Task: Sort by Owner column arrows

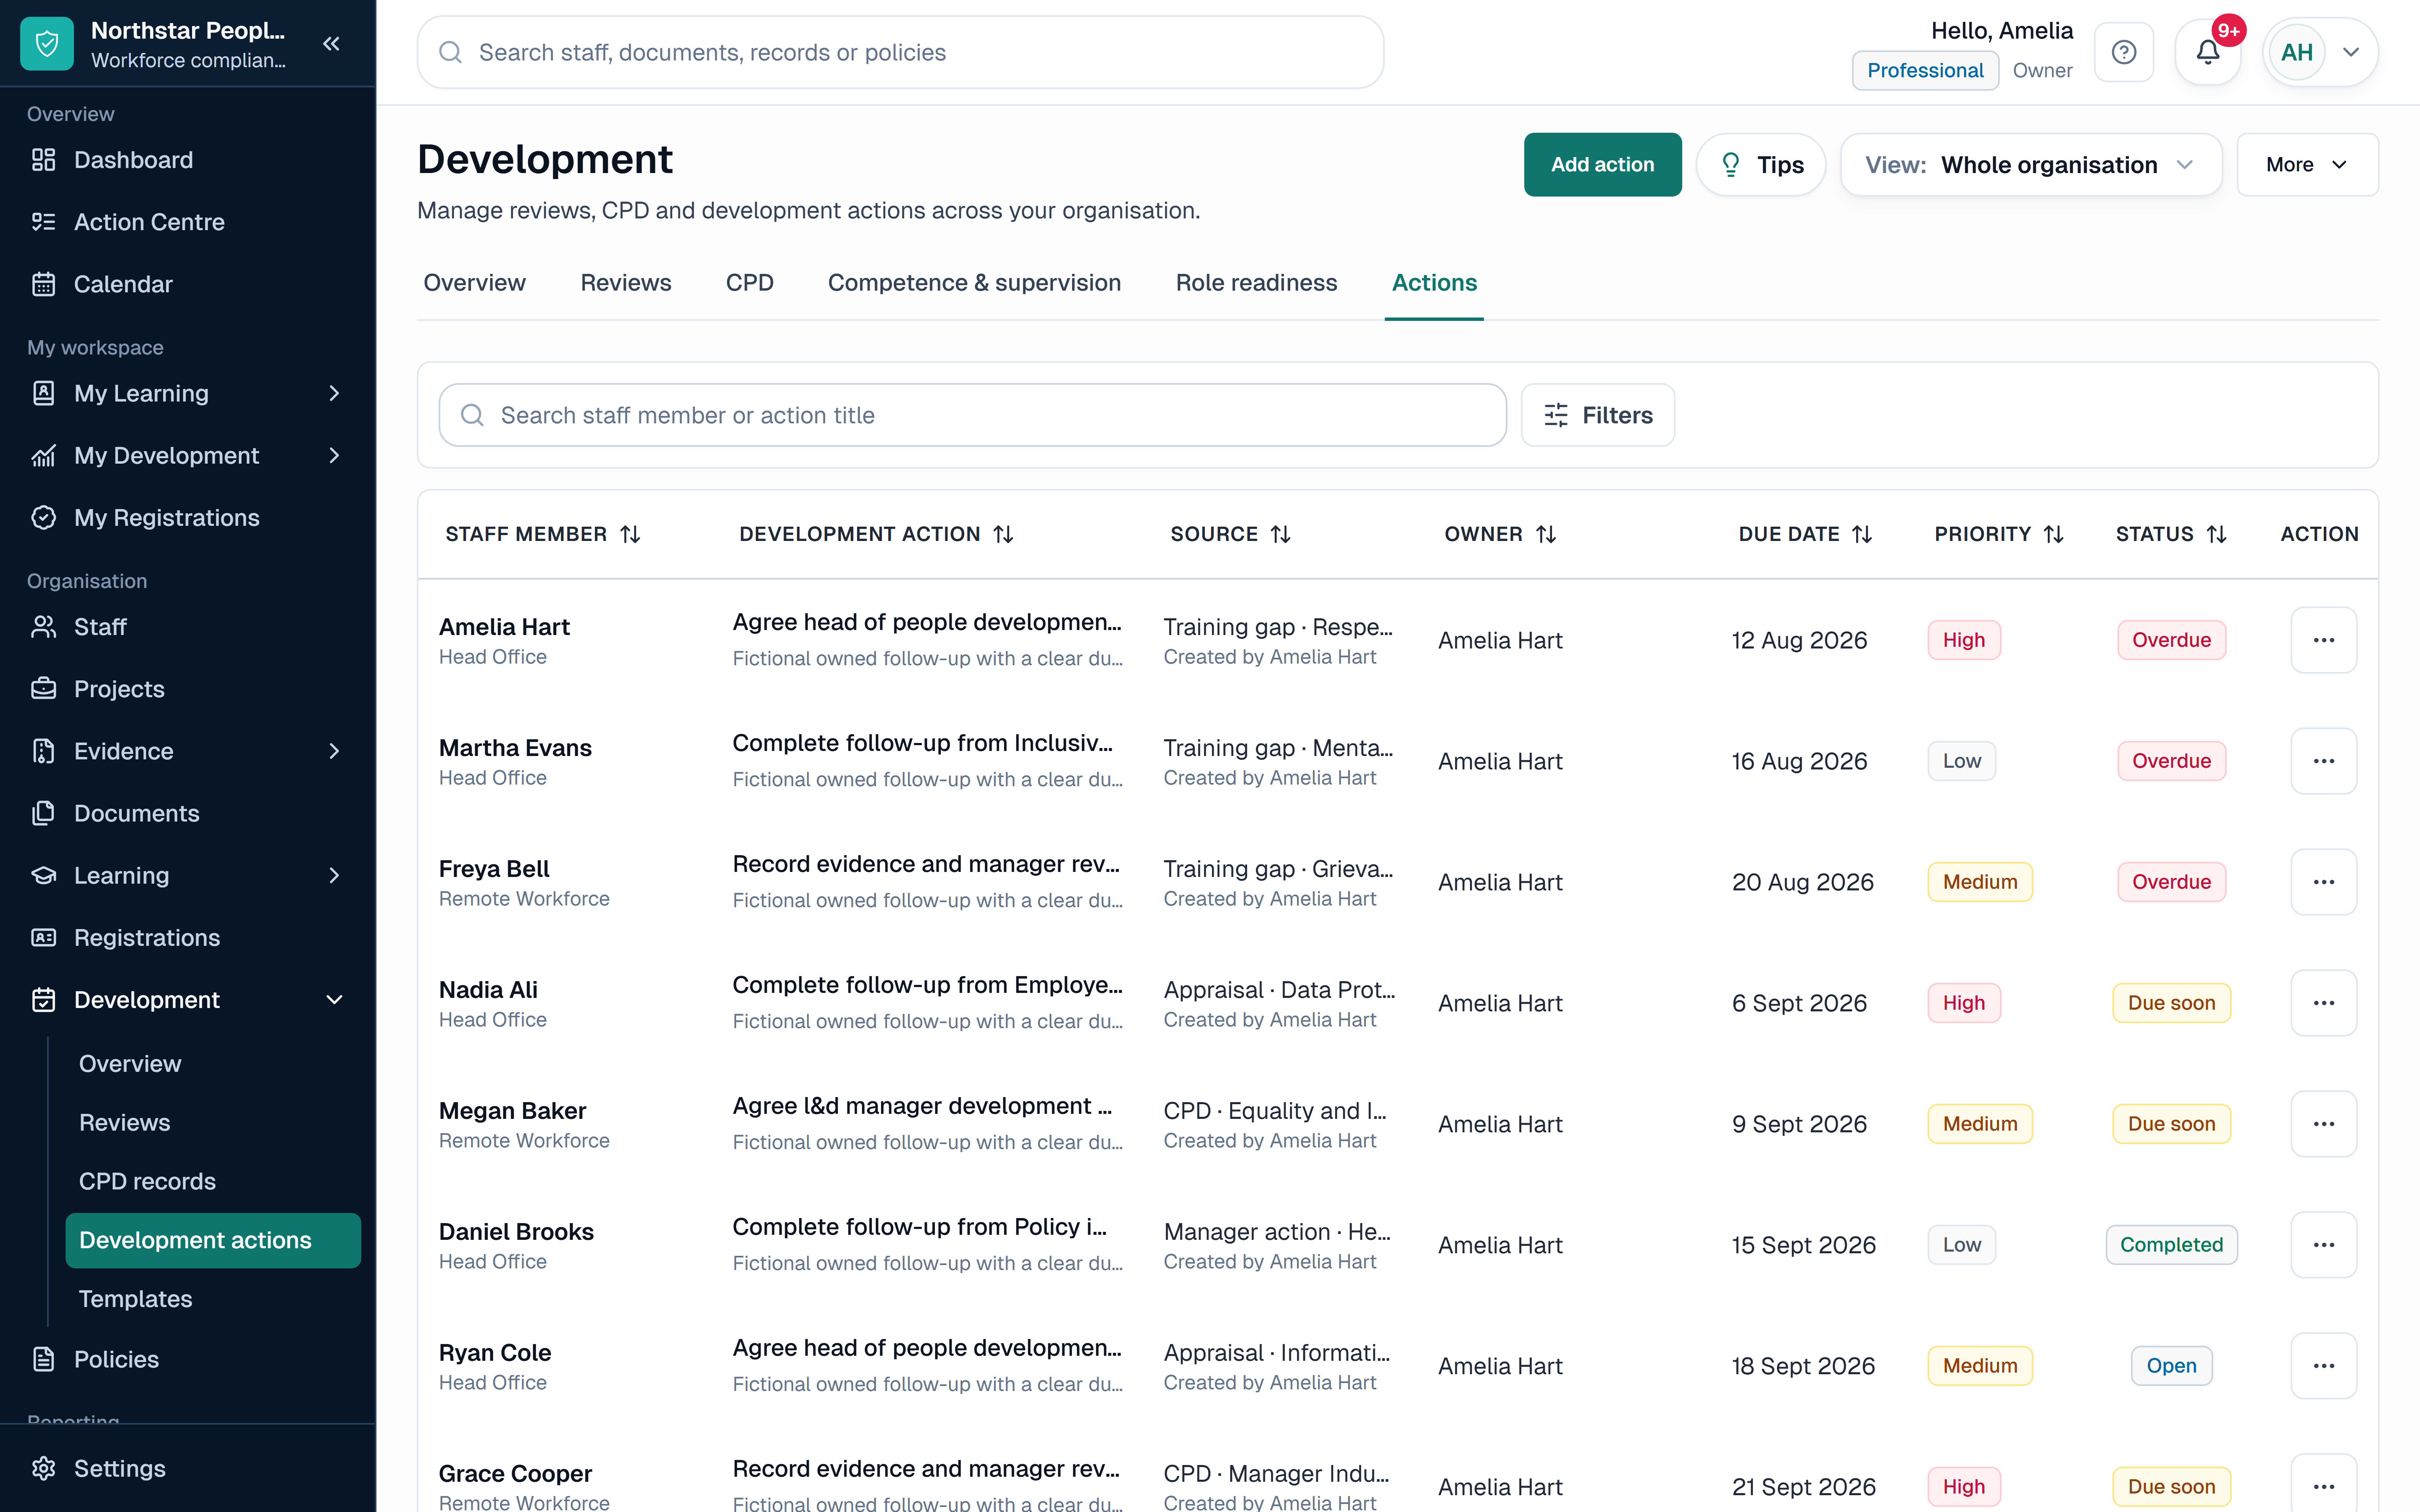Action: [x=1546, y=534]
